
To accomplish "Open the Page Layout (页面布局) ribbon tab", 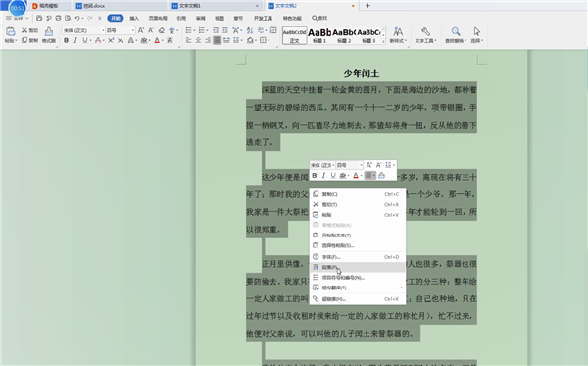I will click(158, 18).
